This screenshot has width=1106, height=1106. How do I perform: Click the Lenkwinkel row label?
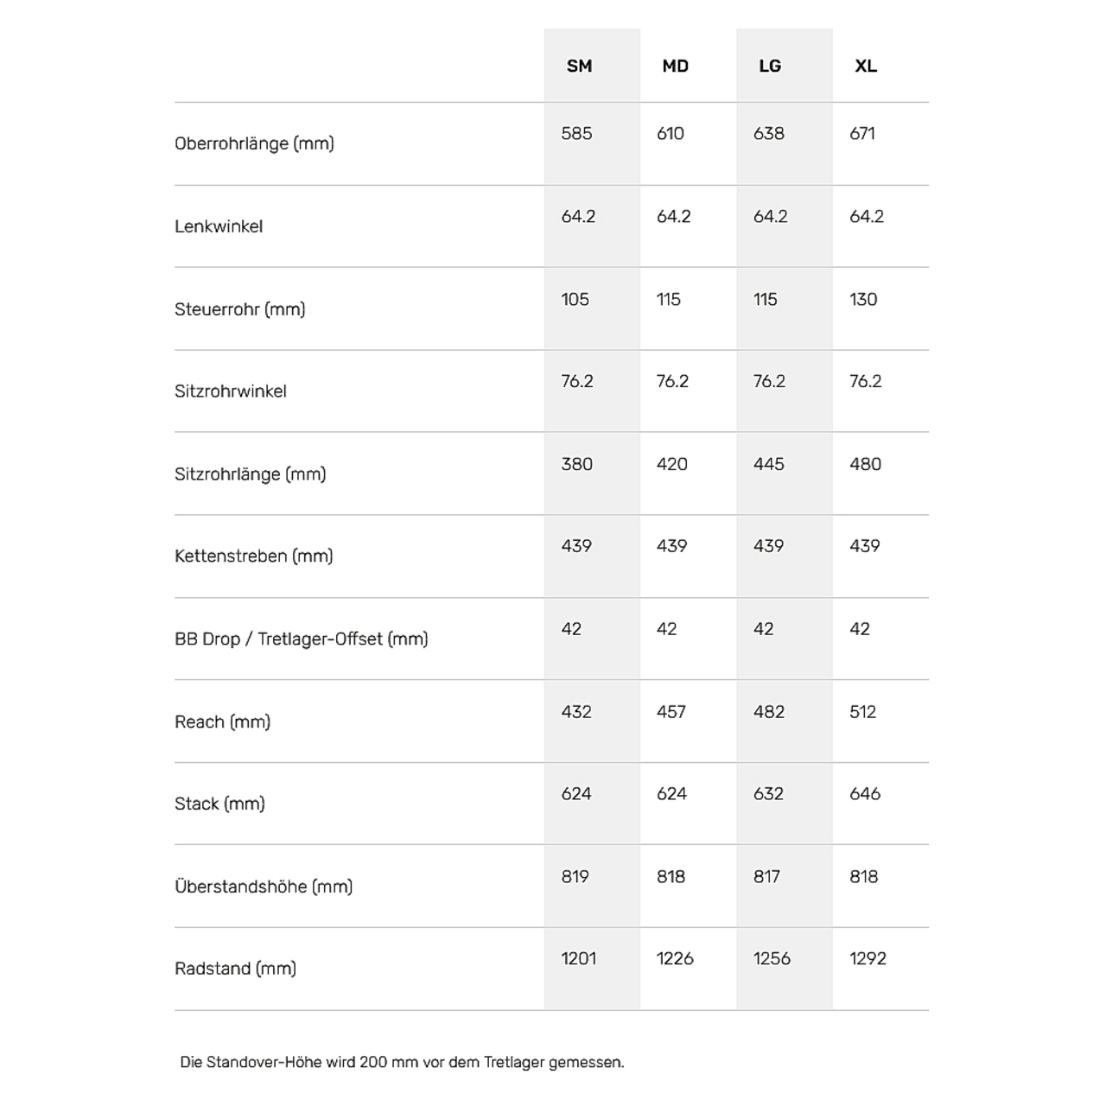pyautogui.click(x=219, y=226)
